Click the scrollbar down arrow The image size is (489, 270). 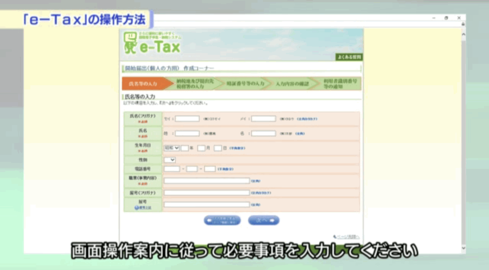pyautogui.click(x=463, y=247)
